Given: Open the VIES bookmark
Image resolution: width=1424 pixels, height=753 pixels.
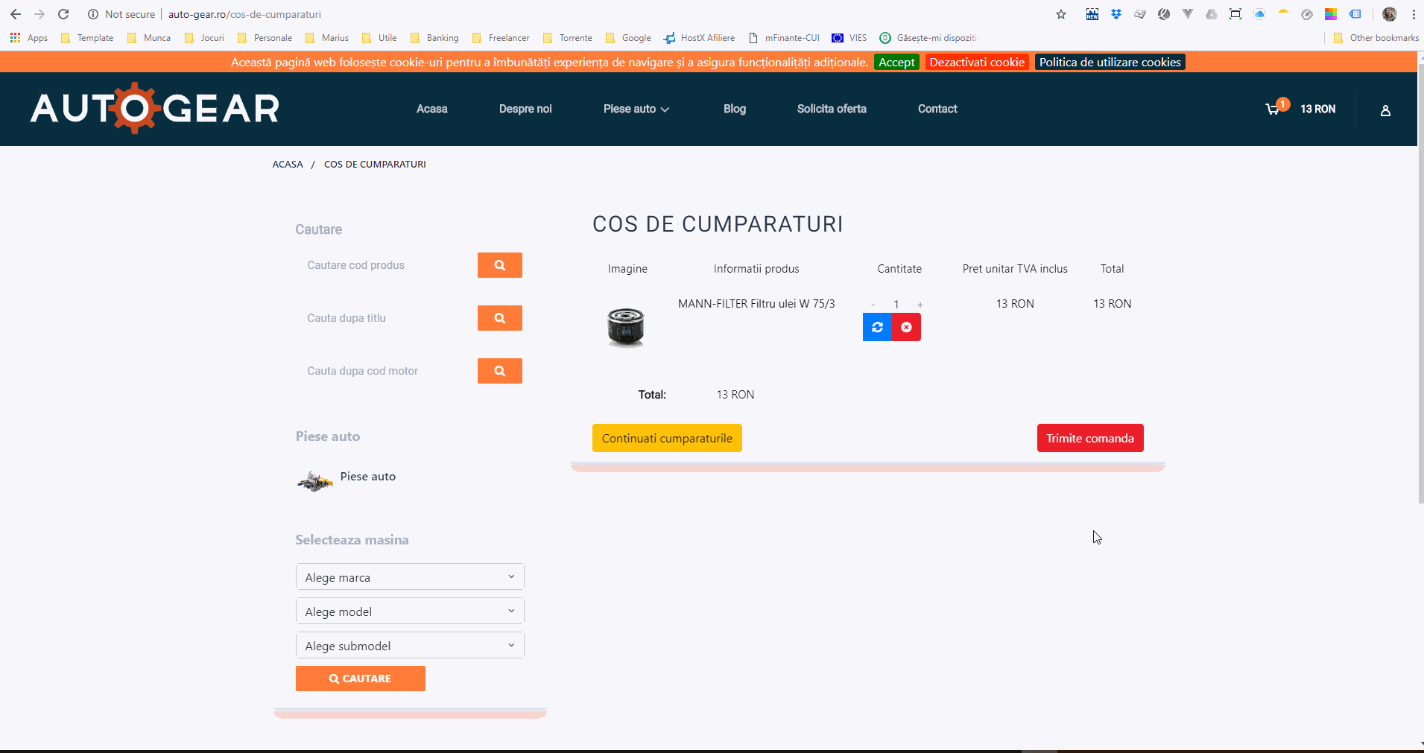Looking at the screenshot, I should [849, 38].
